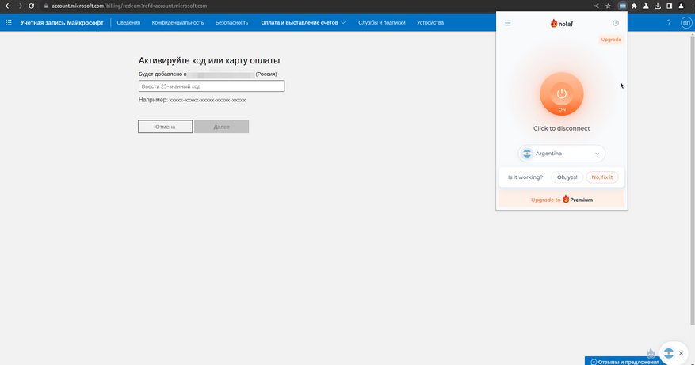Click the flask labs icon in toolbar
Screen dimensions: 695x365
646,6
